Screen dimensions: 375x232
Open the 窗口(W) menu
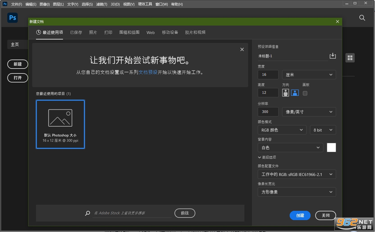click(x=161, y=4)
